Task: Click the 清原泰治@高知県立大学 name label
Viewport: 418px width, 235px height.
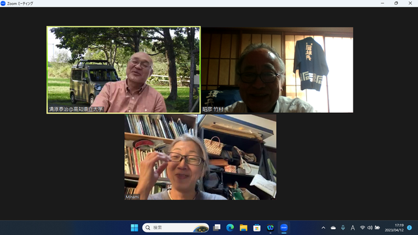Action: (76, 109)
